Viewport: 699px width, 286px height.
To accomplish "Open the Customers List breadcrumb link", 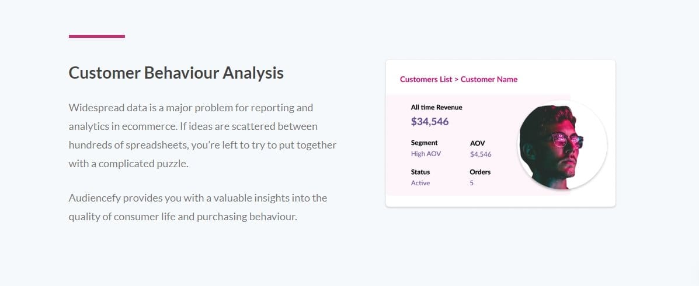I will (426, 79).
